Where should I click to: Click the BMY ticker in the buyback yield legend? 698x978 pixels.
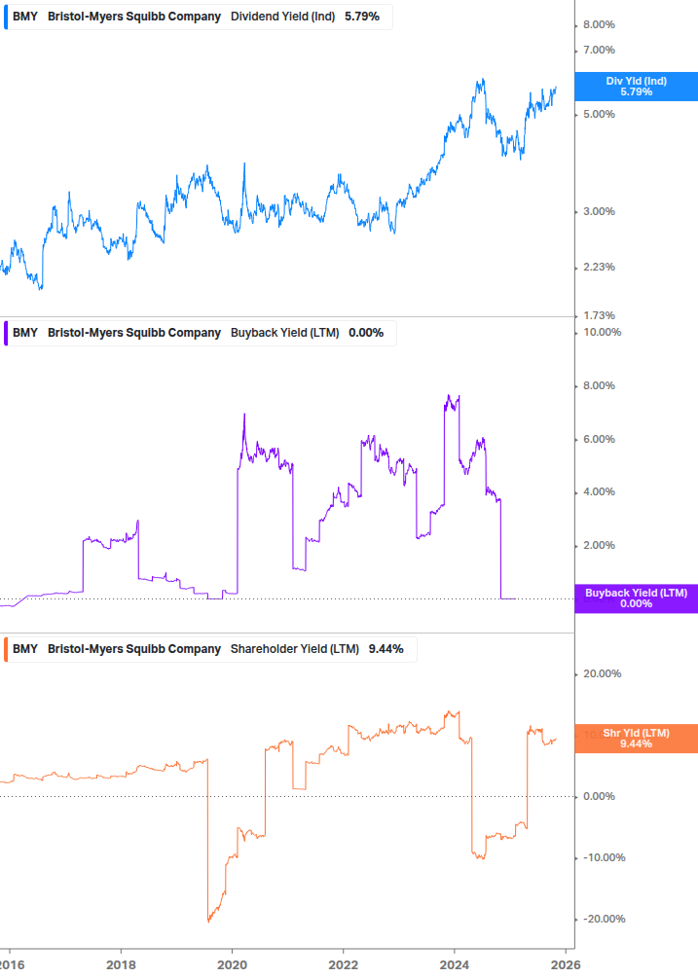tap(25, 333)
